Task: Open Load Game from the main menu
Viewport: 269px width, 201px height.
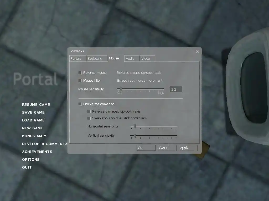Action: (33, 120)
